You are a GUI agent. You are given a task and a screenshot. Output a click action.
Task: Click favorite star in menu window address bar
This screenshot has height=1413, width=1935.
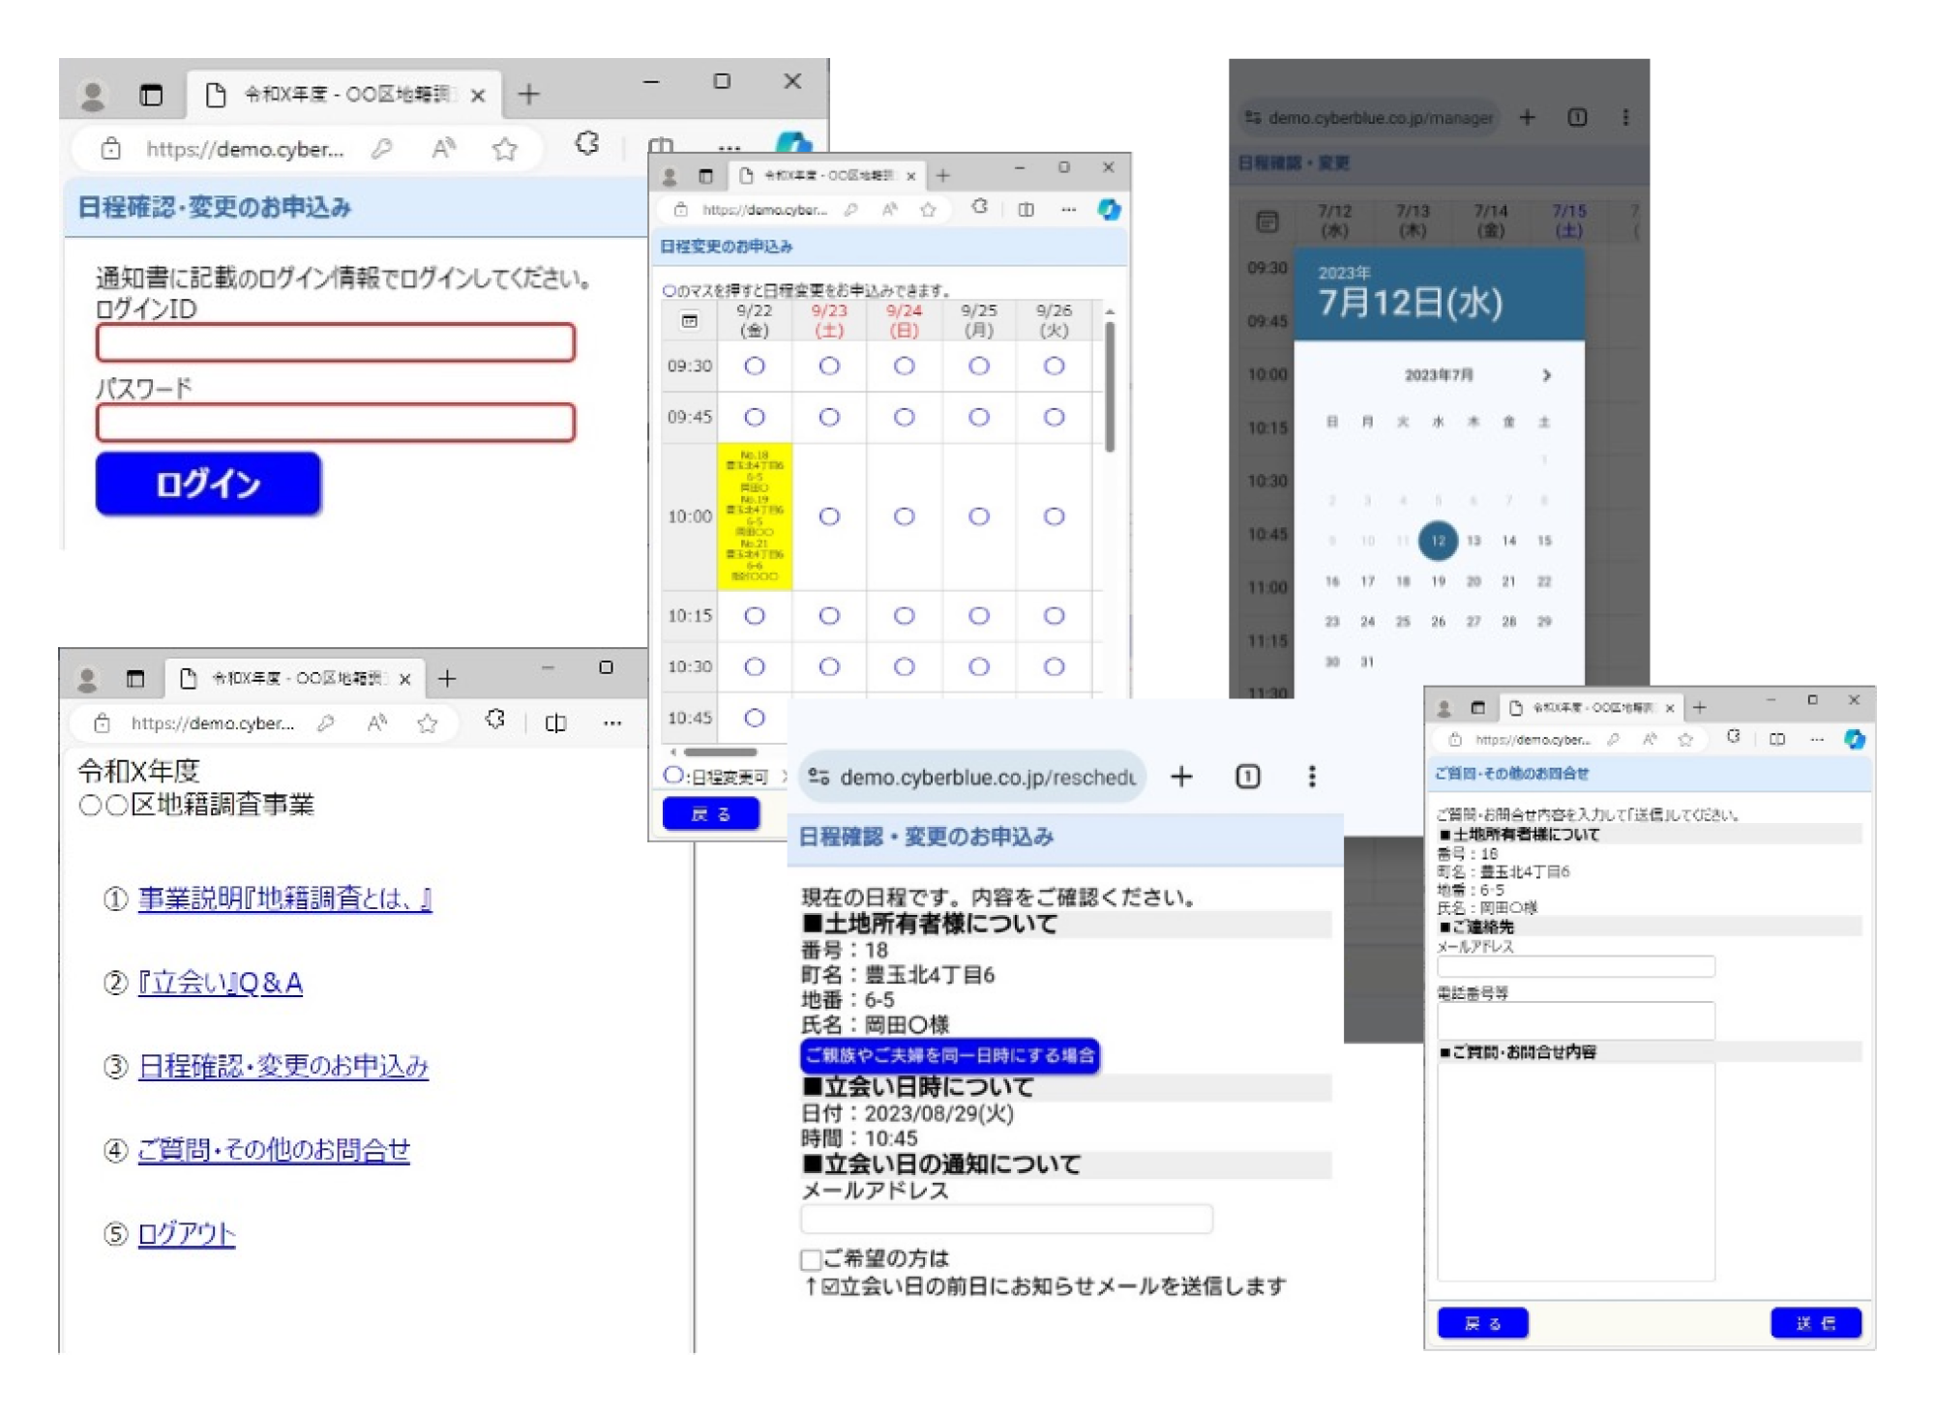point(428,722)
